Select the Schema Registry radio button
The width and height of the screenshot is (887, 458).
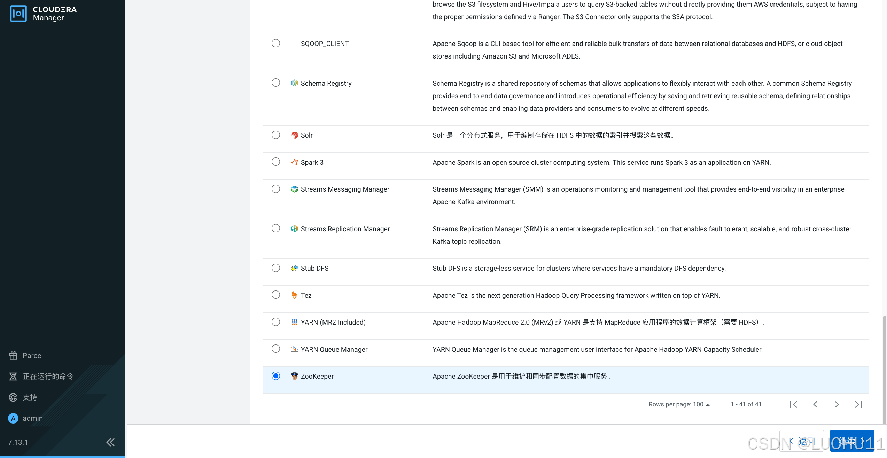click(x=276, y=83)
